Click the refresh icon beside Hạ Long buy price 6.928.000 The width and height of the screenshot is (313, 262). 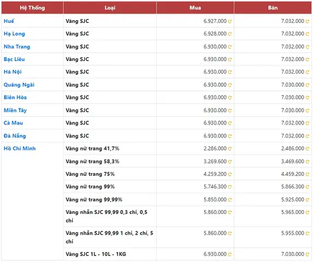tap(230, 34)
